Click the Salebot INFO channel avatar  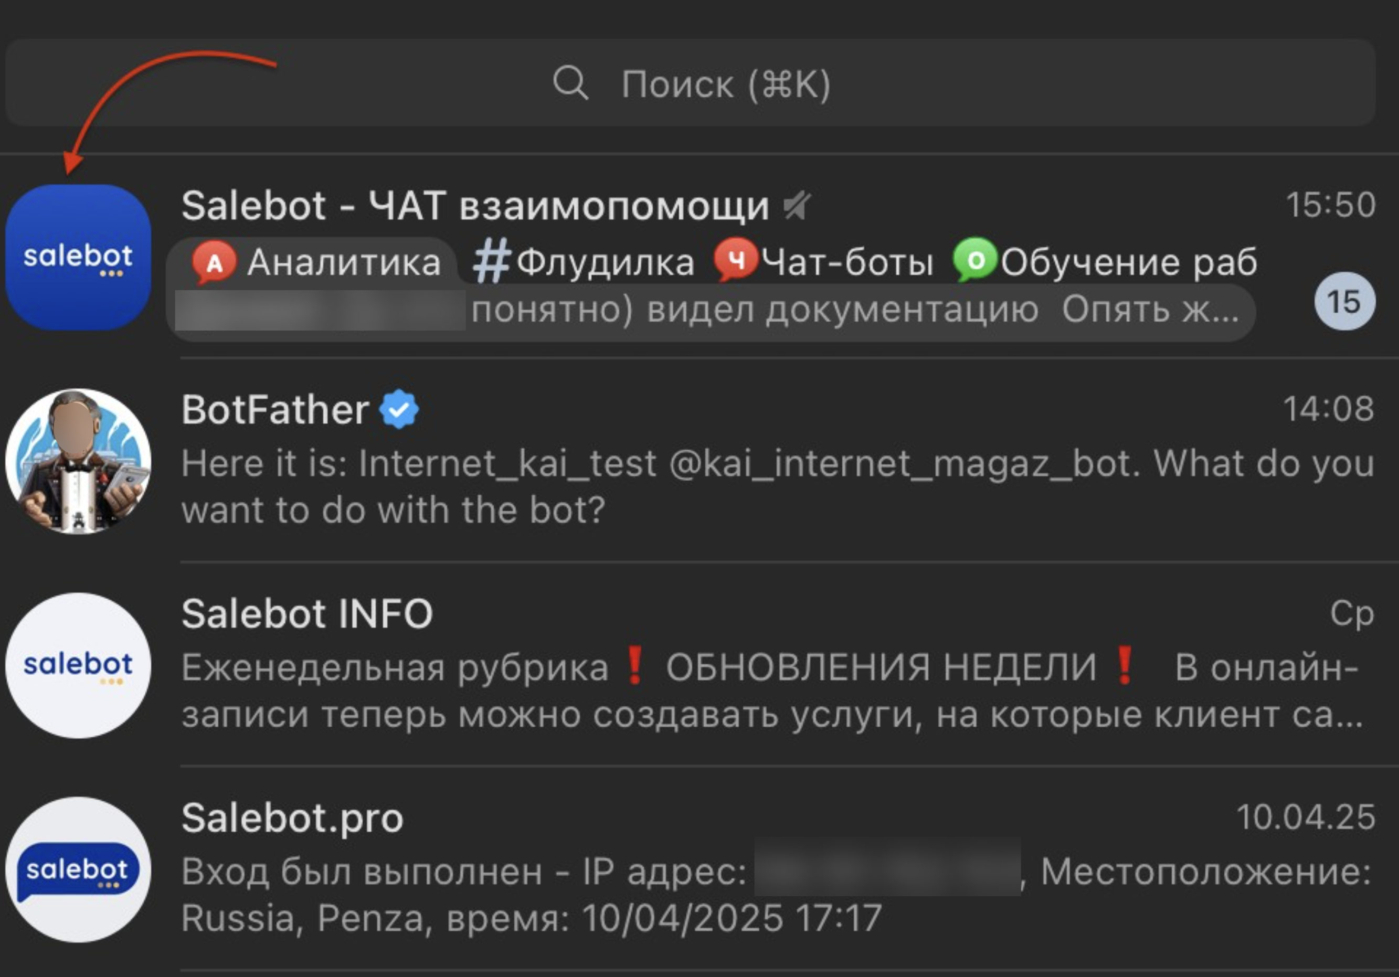click(78, 665)
